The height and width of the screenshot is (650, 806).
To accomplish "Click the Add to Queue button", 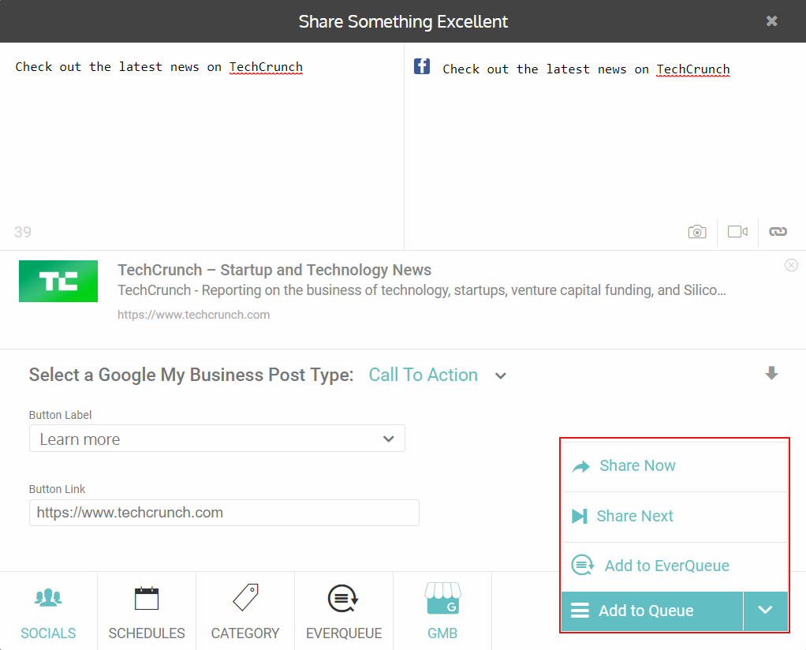I will click(651, 611).
